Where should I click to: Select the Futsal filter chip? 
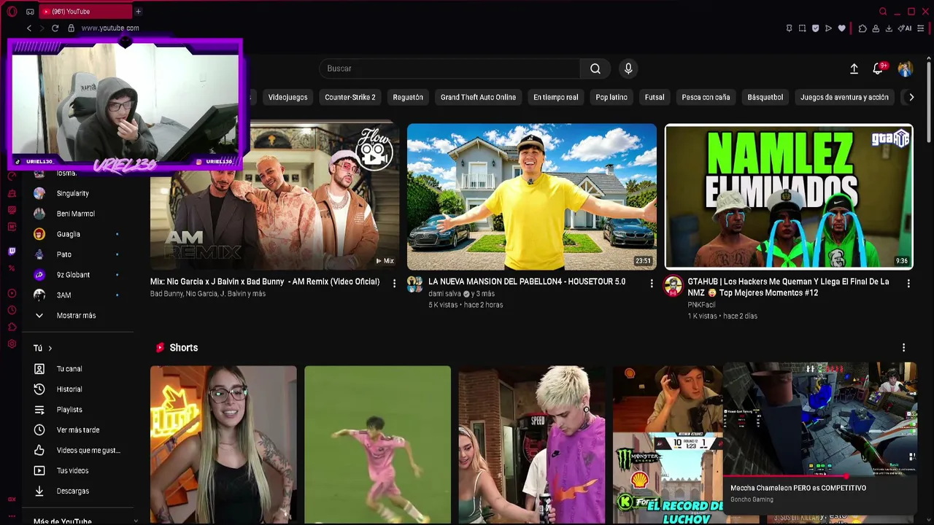[655, 97]
